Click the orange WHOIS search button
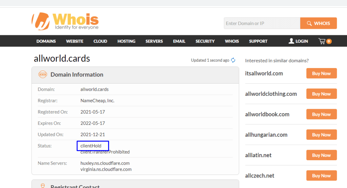 point(319,23)
